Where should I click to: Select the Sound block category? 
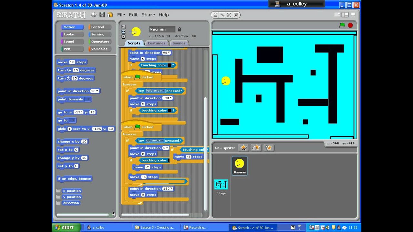72,42
